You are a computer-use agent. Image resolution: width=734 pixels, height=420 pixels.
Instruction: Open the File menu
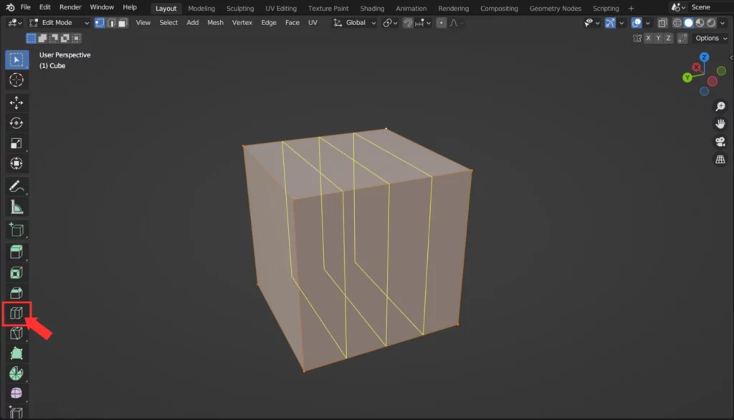(26, 7)
